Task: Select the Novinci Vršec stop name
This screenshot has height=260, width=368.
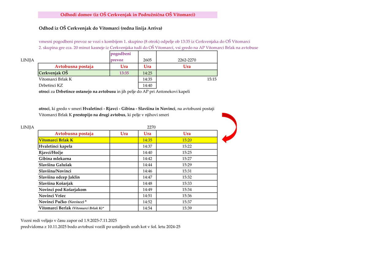Action: (52, 196)
